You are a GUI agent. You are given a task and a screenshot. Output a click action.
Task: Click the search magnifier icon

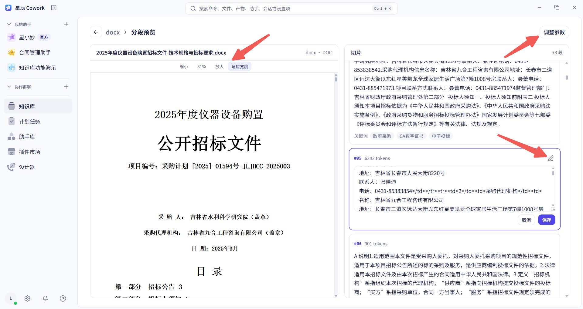193,8
